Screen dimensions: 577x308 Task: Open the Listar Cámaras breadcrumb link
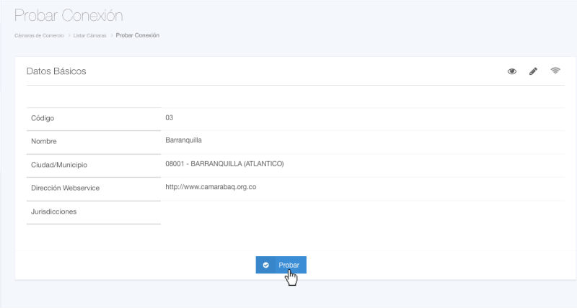pos(90,35)
